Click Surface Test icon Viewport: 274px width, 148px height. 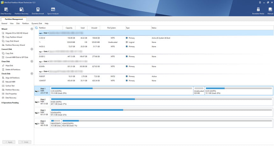(x=3, y=86)
